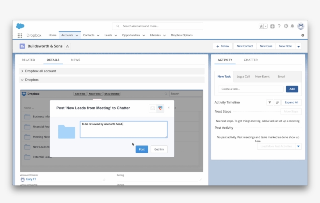Click the Post button
Image resolution: width=320 pixels, height=203 pixels.
[142, 149]
